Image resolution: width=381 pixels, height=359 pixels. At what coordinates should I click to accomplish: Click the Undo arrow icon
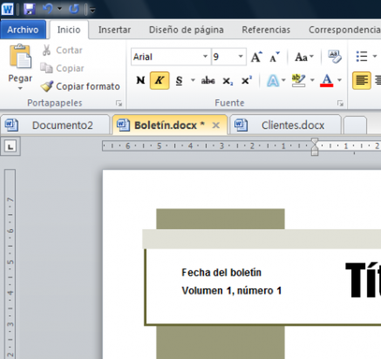pos(48,9)
